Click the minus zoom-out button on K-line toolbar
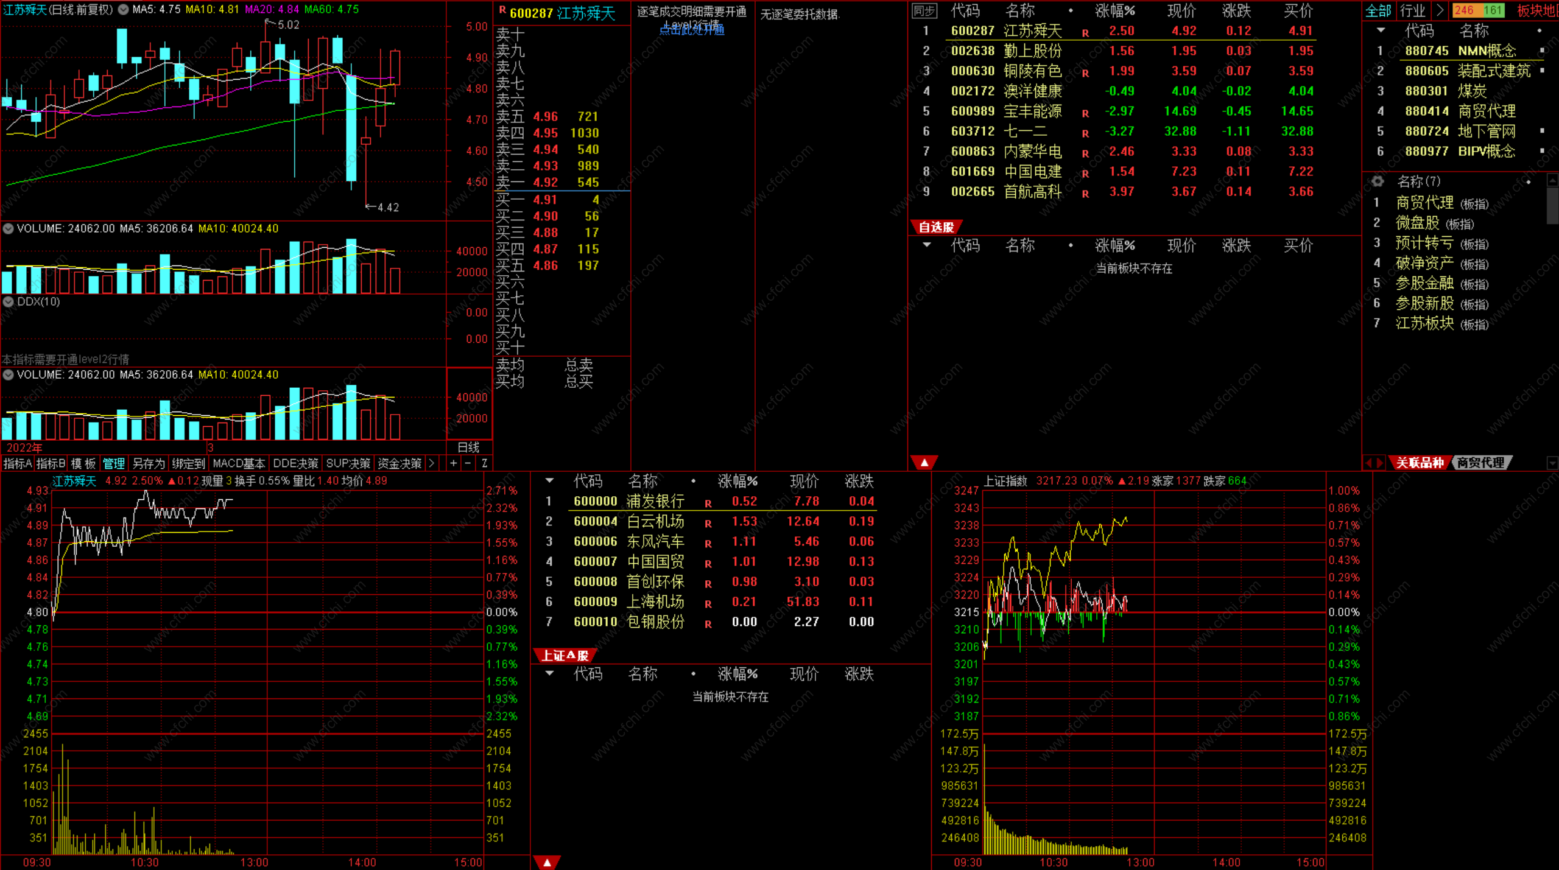 tap(468, 463)
